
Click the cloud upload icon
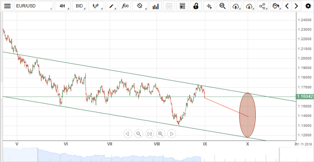[236, 6]
